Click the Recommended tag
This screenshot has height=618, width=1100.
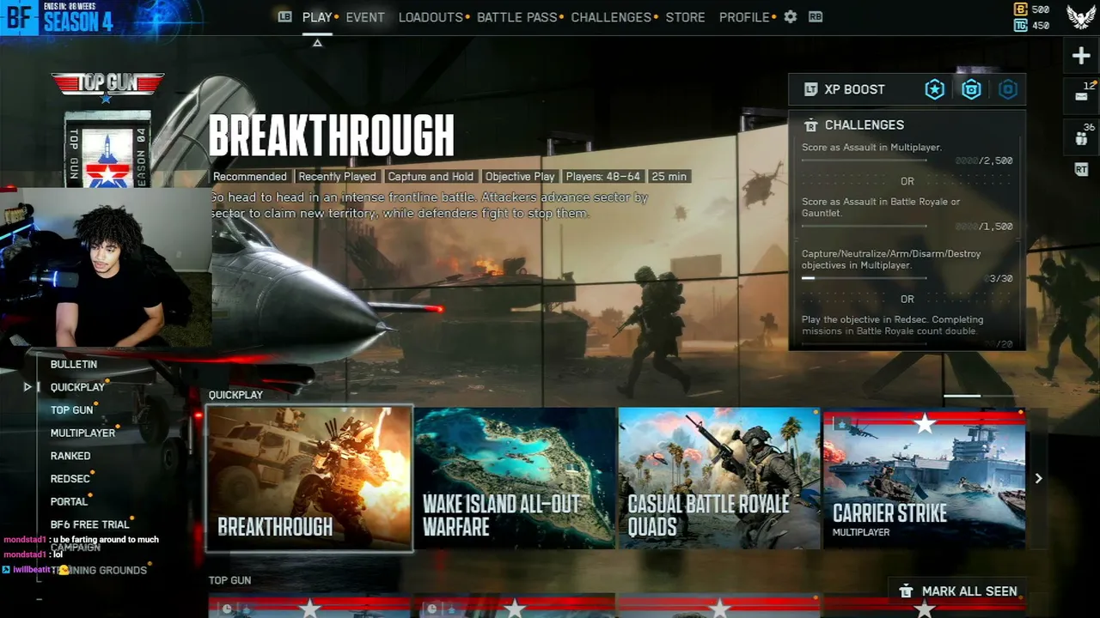pyautogui.click(x=250, y=177)
